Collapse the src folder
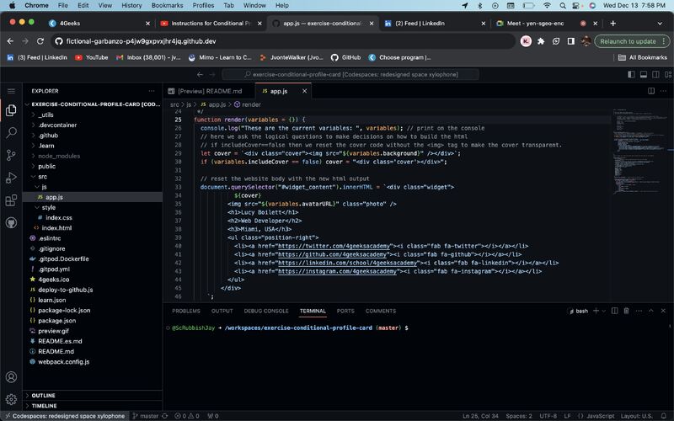Screen dimensions: 674x421 tap(42, 177)
